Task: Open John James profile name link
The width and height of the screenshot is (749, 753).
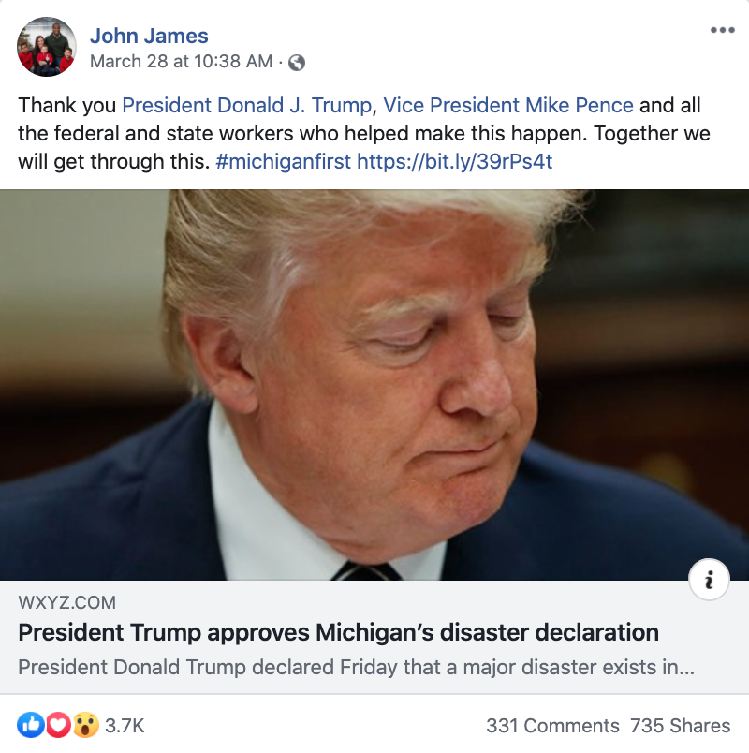Action: coord(149,36)
